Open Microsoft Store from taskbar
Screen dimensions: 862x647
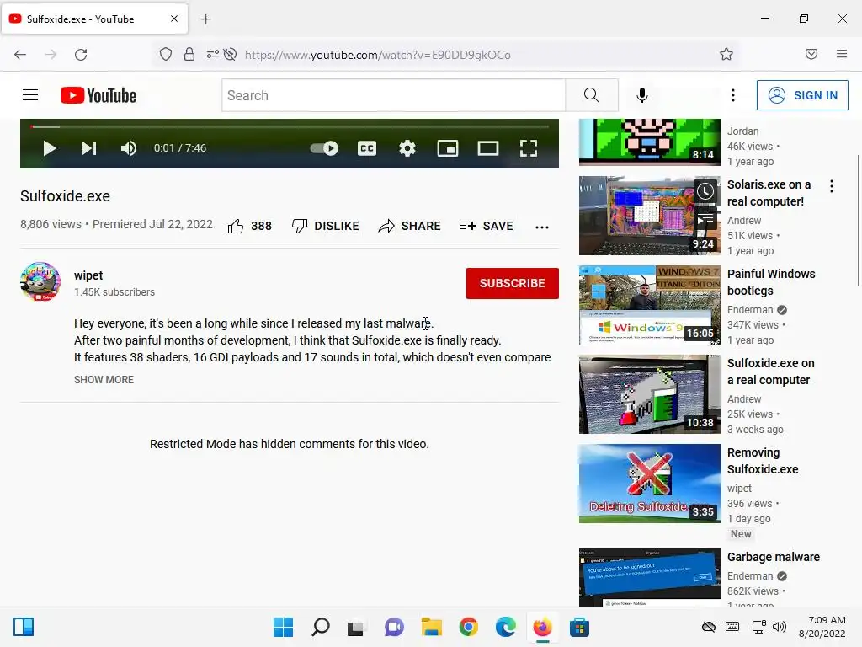pyautogui.click(x=579, y=627)
